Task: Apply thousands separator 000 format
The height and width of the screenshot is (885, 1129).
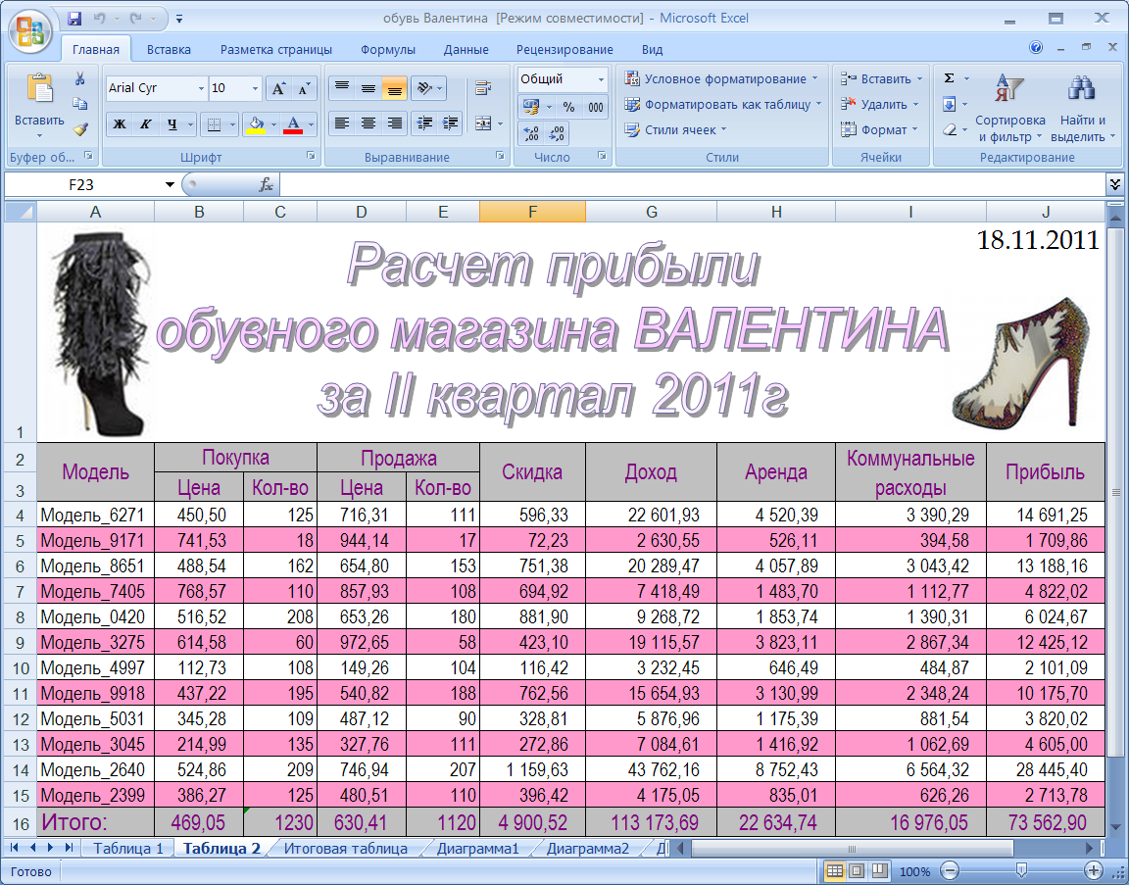Action: tap(596, 107)
